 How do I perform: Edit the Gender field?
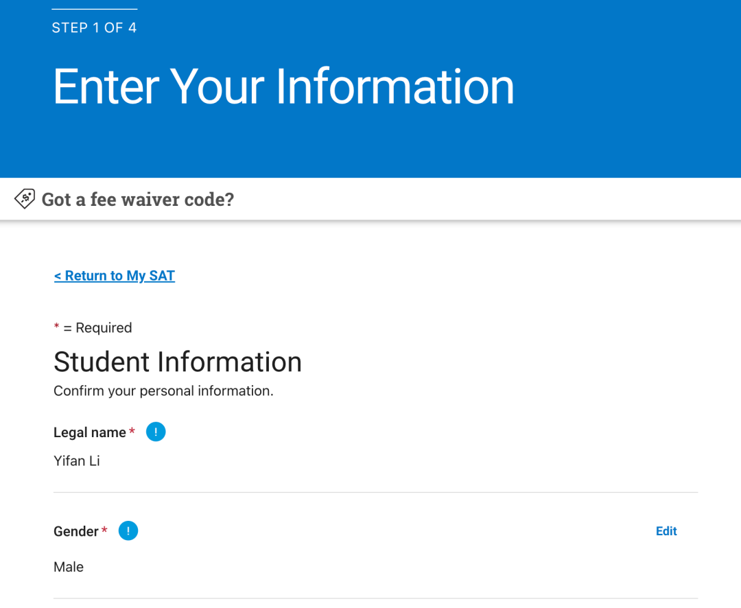tap(666, 531)
